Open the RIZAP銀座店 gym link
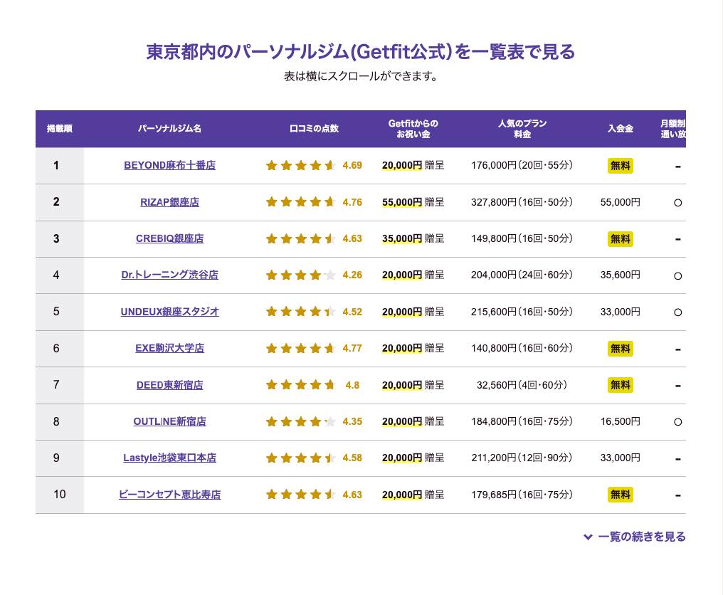The image size is (723, 595). point(169,202)
